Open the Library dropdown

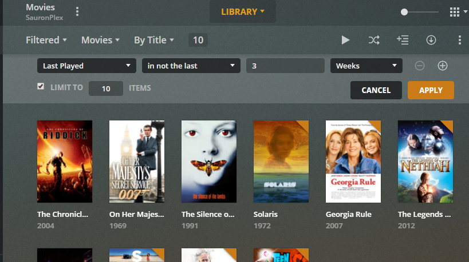[x=243, y=11]
